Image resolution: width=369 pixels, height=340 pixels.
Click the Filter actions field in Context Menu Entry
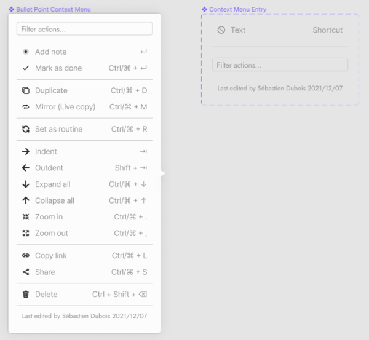(280, 65)
